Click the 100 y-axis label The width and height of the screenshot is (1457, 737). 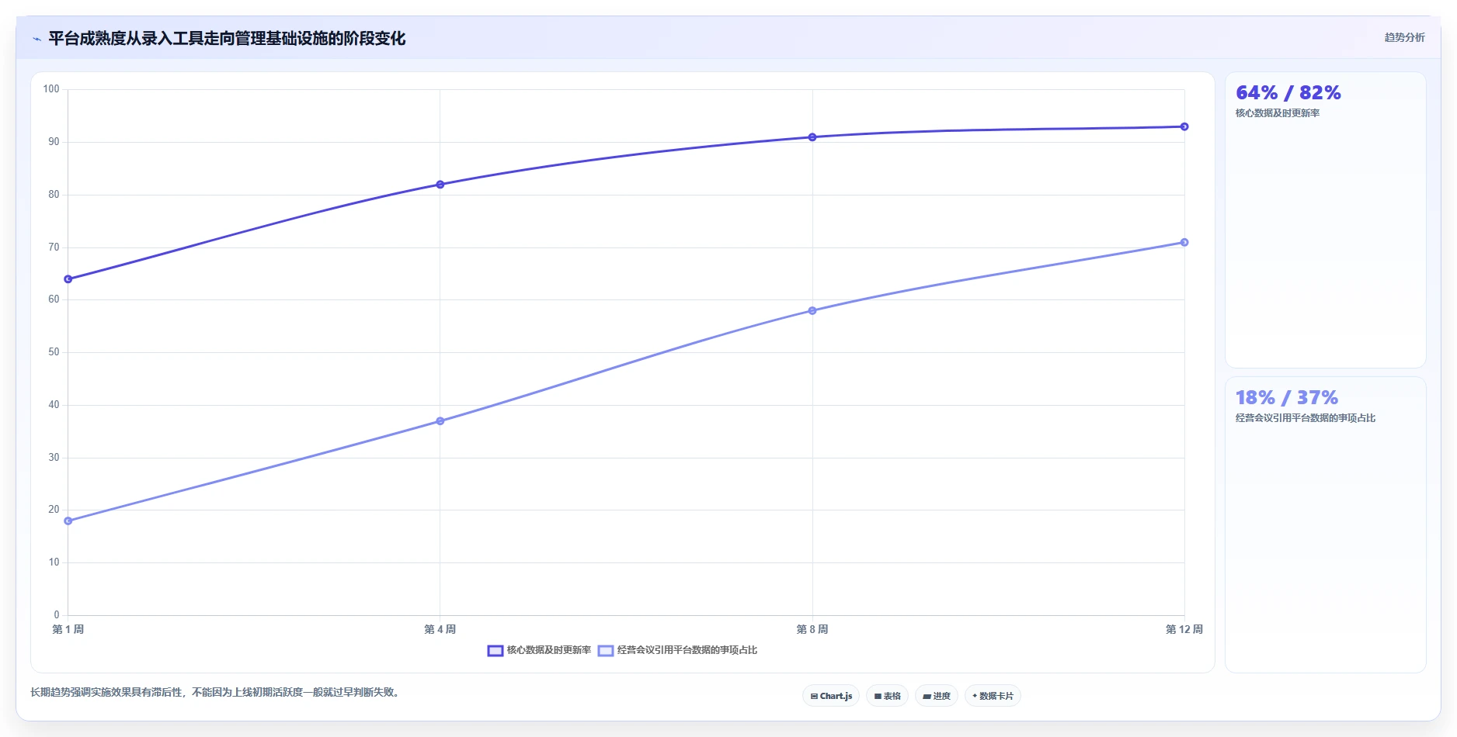click(51, 89)
